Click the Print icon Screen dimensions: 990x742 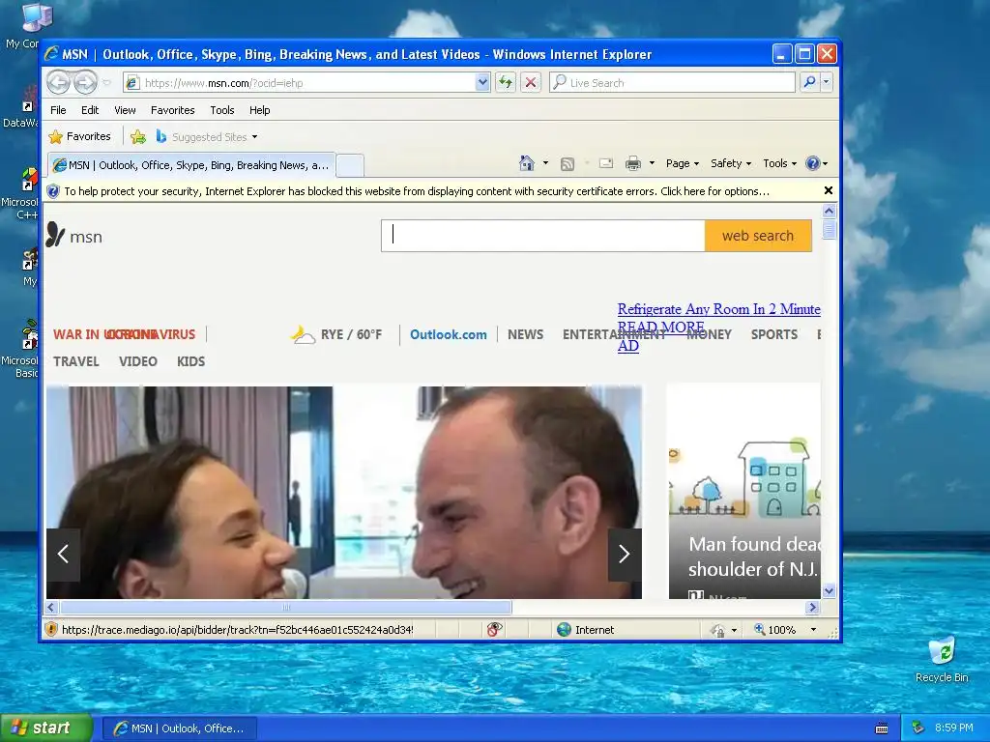[x=632, y=163]
